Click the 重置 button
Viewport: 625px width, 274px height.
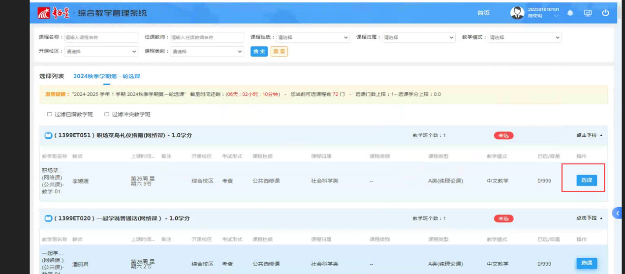[x=279, y=52]
